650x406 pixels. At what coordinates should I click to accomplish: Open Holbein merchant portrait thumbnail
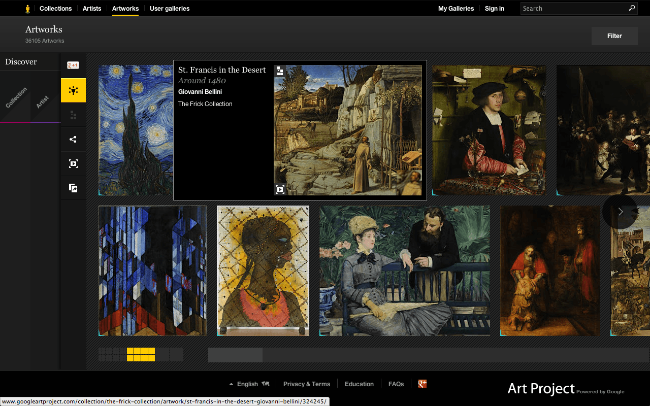pos(489,130)
